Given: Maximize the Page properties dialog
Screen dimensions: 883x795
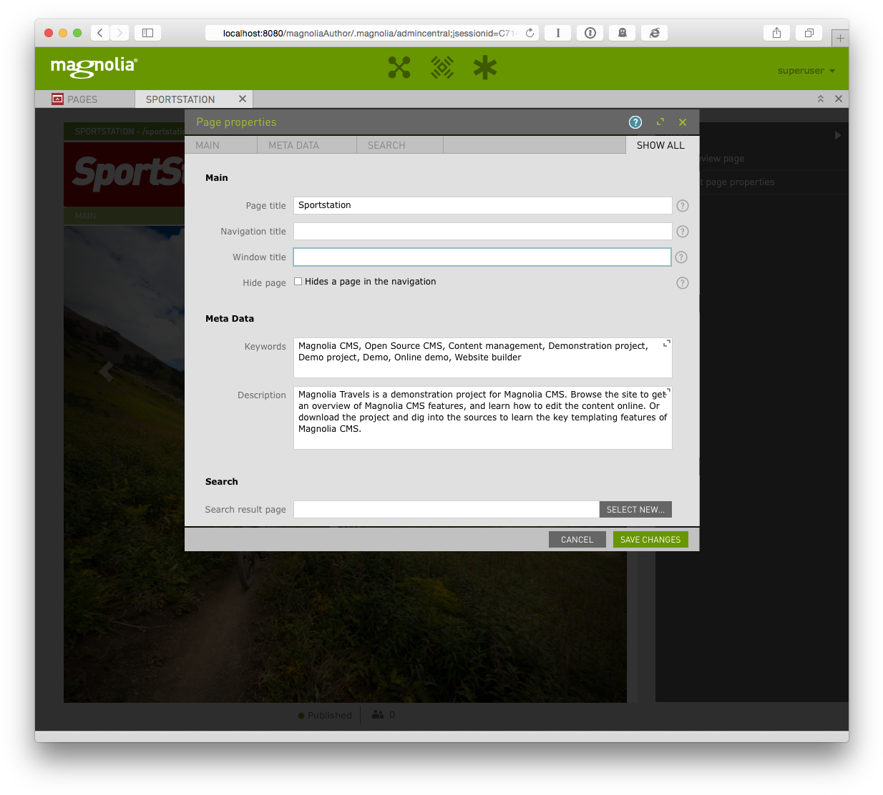Looking at the screenshot, I should [660, 122].
